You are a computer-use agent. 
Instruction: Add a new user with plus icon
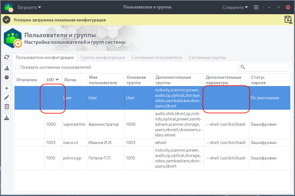[7, 88]
